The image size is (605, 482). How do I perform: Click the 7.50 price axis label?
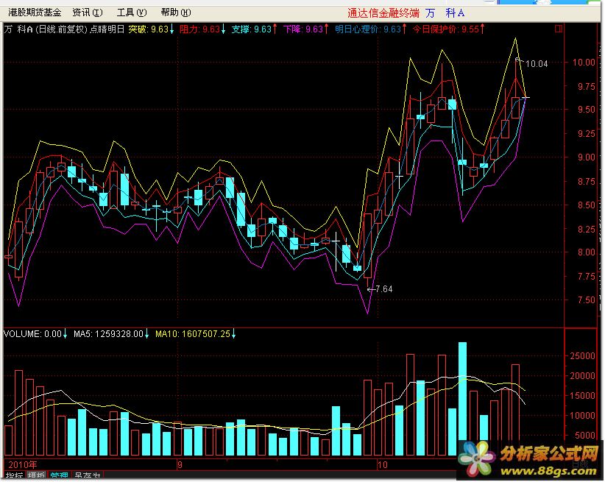(x=586, y=300)
